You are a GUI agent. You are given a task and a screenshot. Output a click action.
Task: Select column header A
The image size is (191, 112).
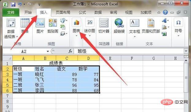coord(23,58)
